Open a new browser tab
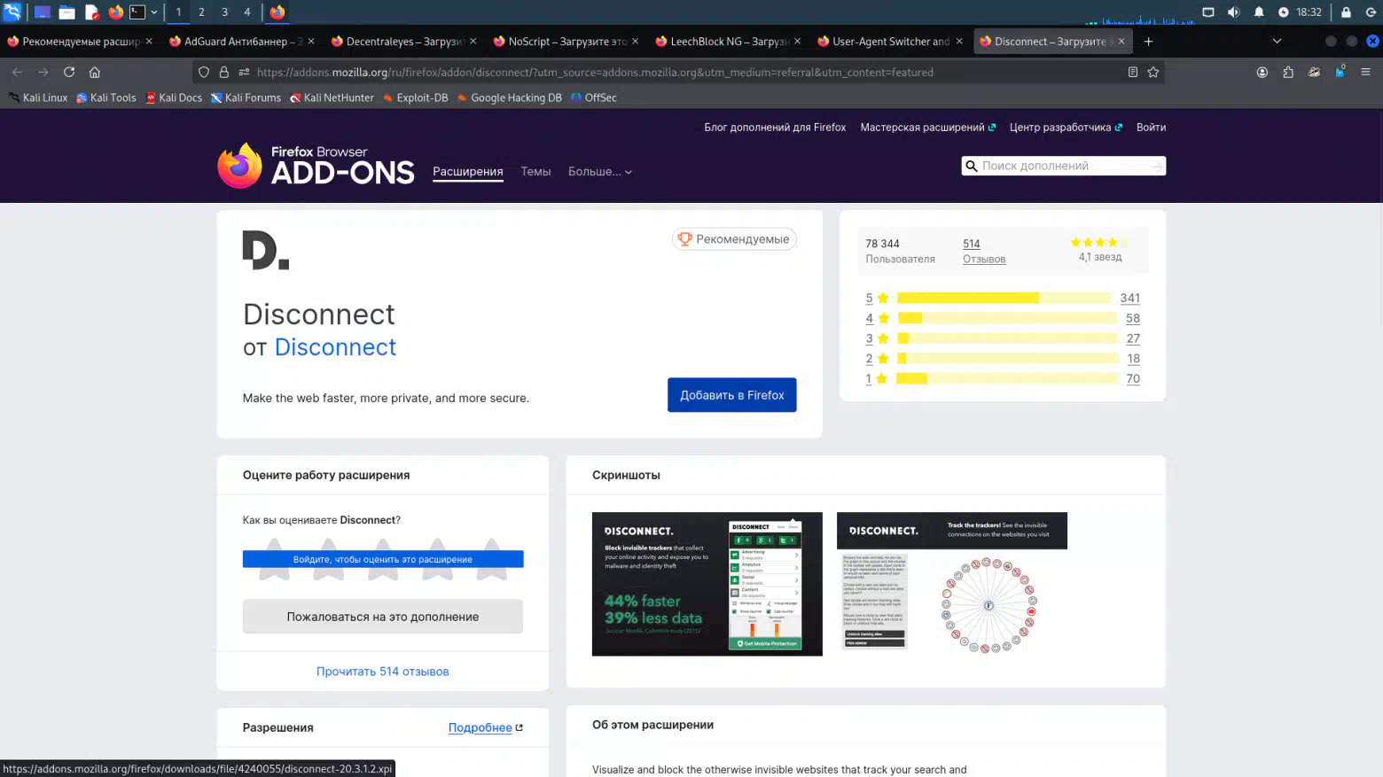 pos(1148,42)
